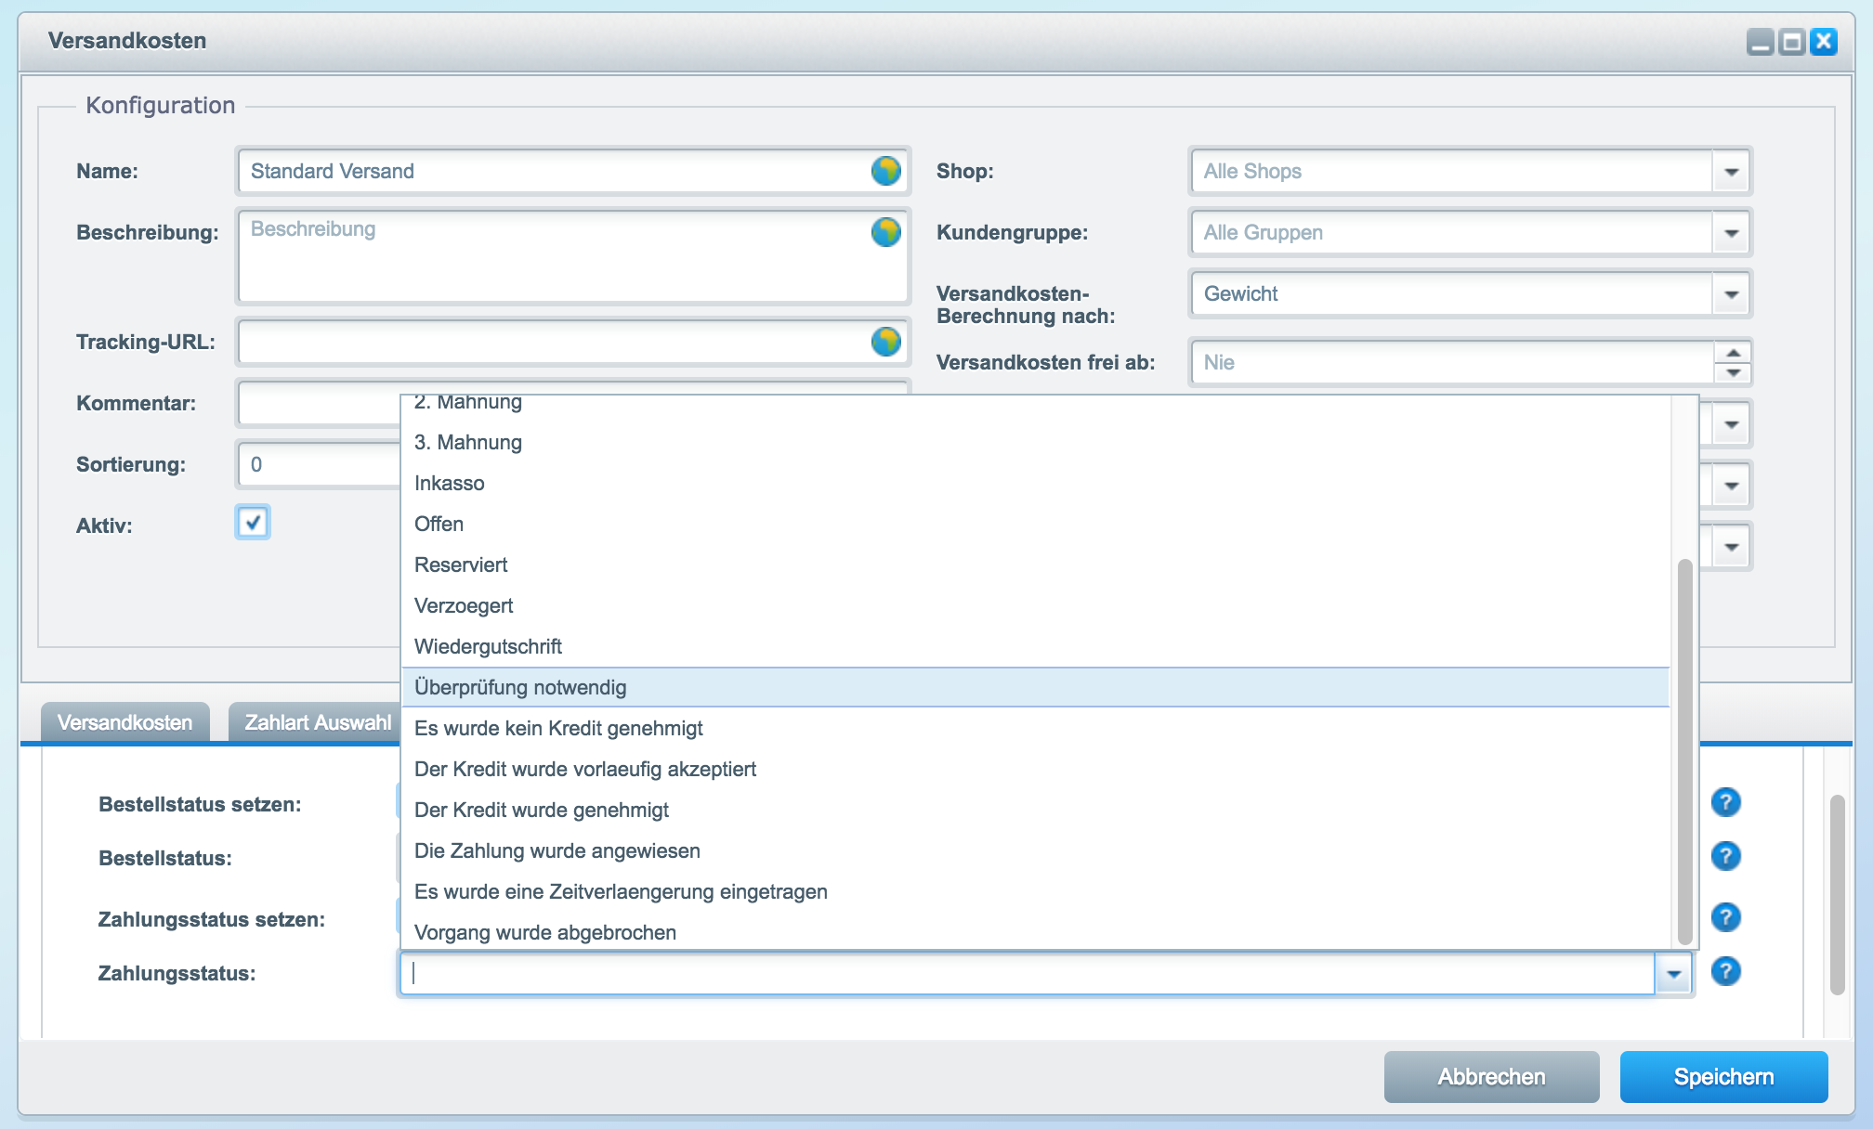
Task: Select 3. Mahnung option
Action: [x=1035, y=442]
